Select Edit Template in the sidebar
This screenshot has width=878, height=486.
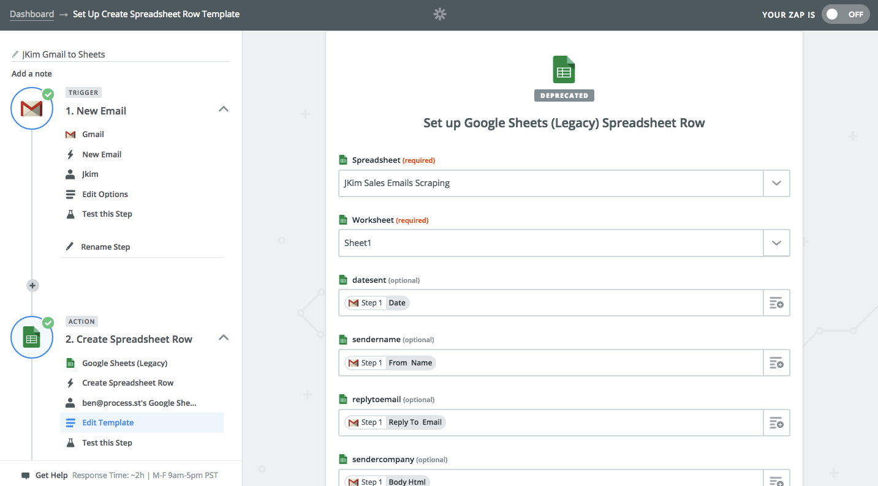point(108,423)
